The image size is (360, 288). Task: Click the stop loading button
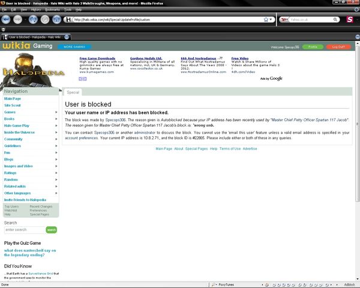(45, 20)
